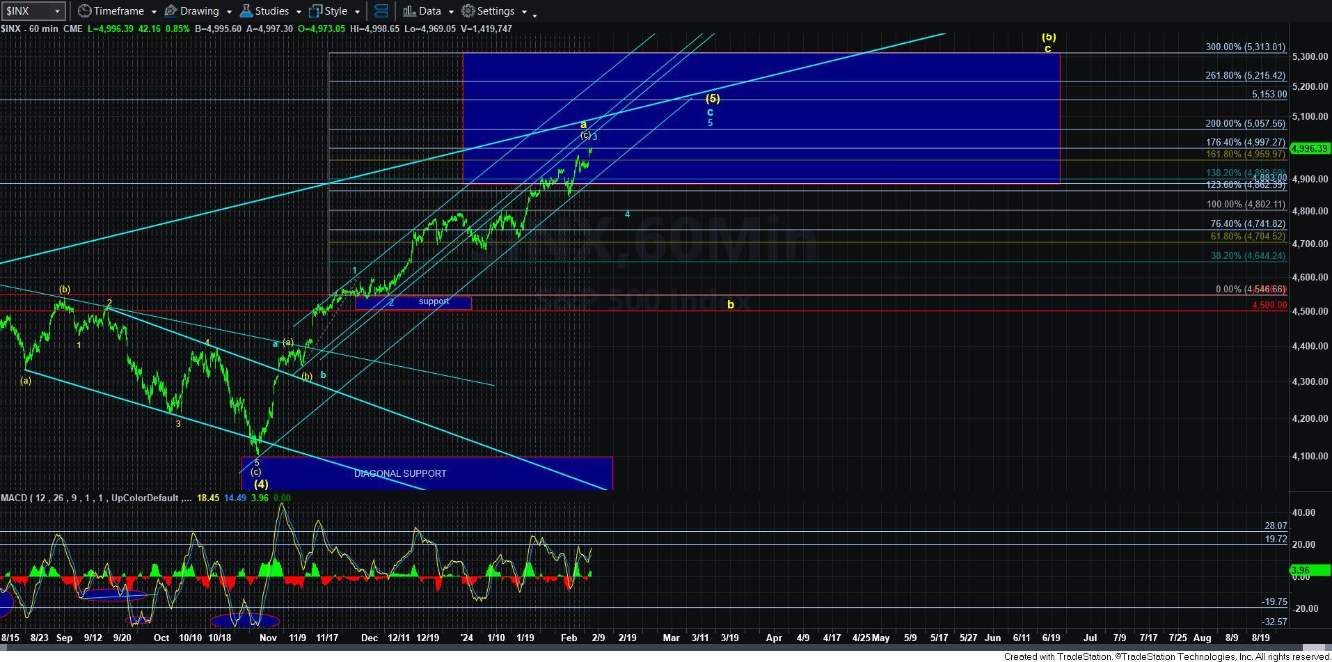Viewport: 1332px width, 662px height.
Task: Expand the Drawing dropdown arrow
Action: 228,12
